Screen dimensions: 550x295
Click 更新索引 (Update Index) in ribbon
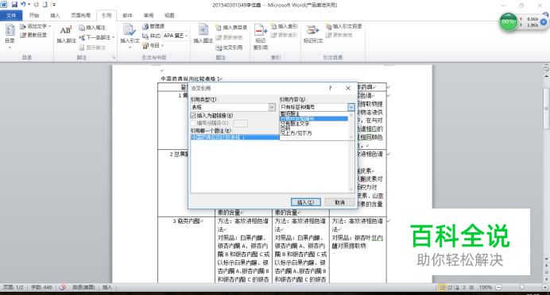pyautogui.click(x=284, y=36)
